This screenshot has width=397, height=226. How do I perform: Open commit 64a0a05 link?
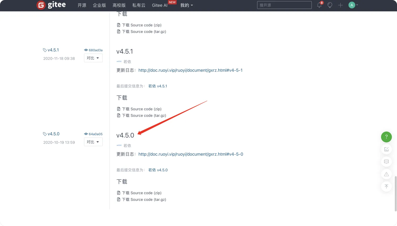click(x=96, y=134)
